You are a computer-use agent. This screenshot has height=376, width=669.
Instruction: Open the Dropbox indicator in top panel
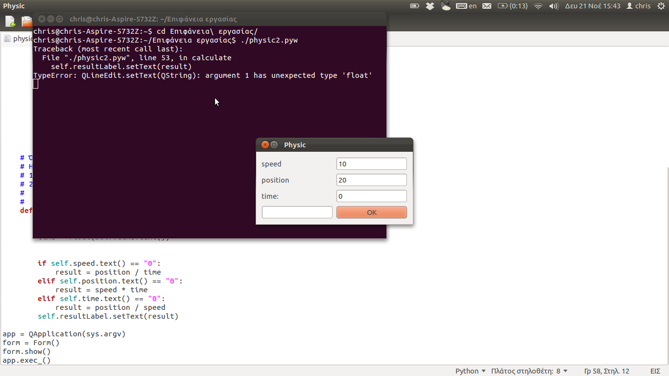point(430,6)
